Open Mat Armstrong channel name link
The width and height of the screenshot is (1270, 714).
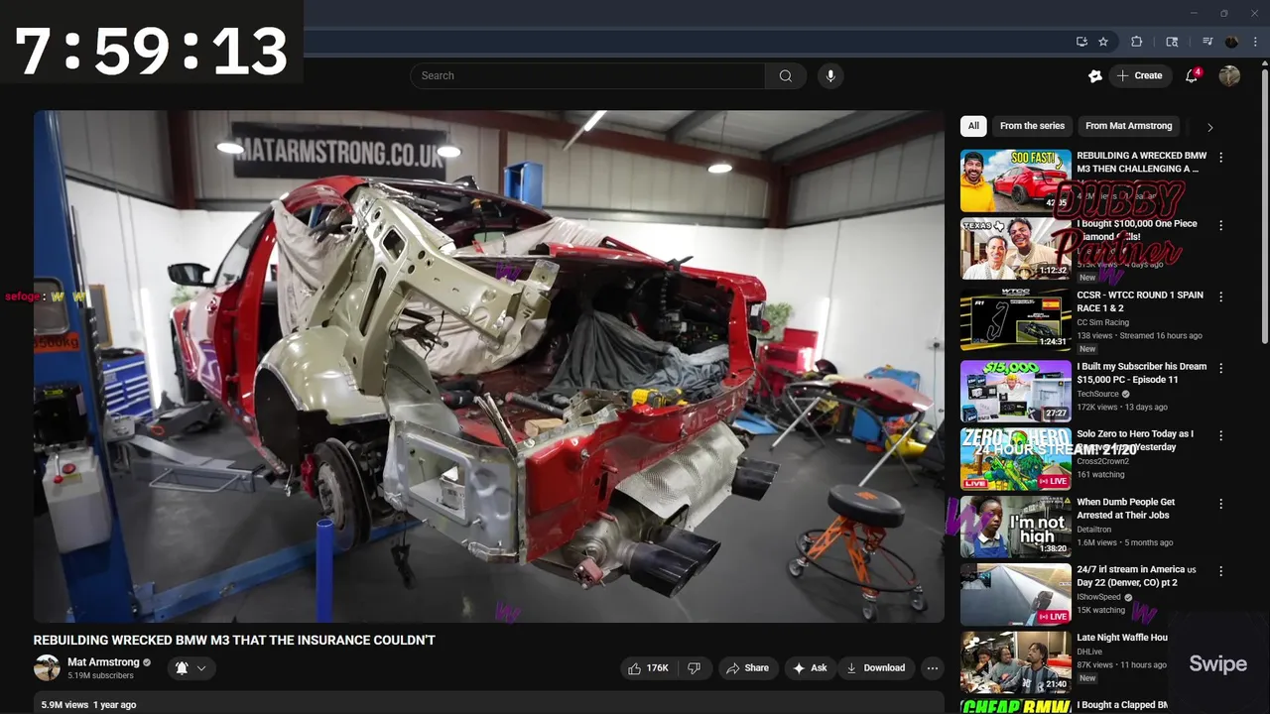[x=103, y=662]
